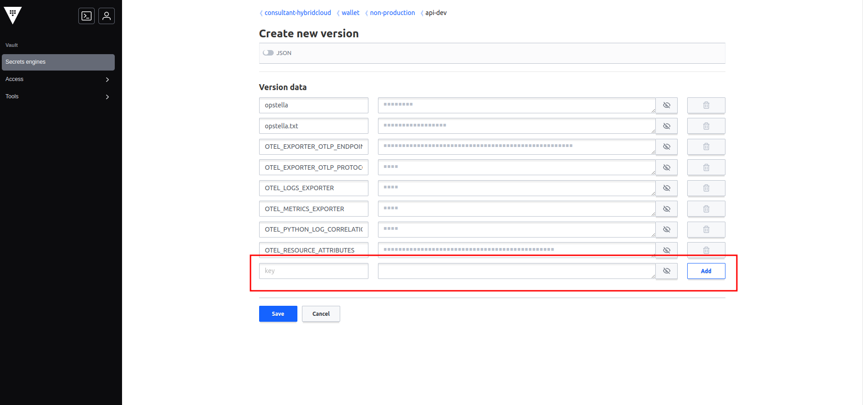Click masked OTEL_RESOURCE_ATTRIBUTES value field
This screenshot has height=405, width=863.
click(516, 250)
